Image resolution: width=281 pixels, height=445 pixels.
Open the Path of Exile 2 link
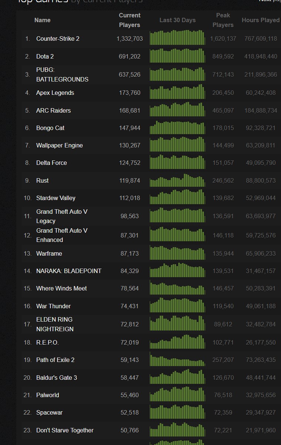pos(56,360)
